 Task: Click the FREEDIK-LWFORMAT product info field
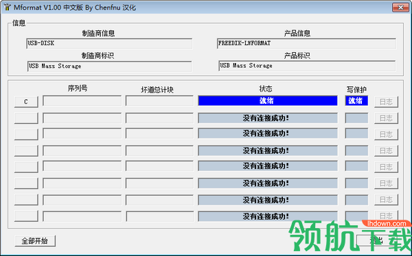(307, 44)
